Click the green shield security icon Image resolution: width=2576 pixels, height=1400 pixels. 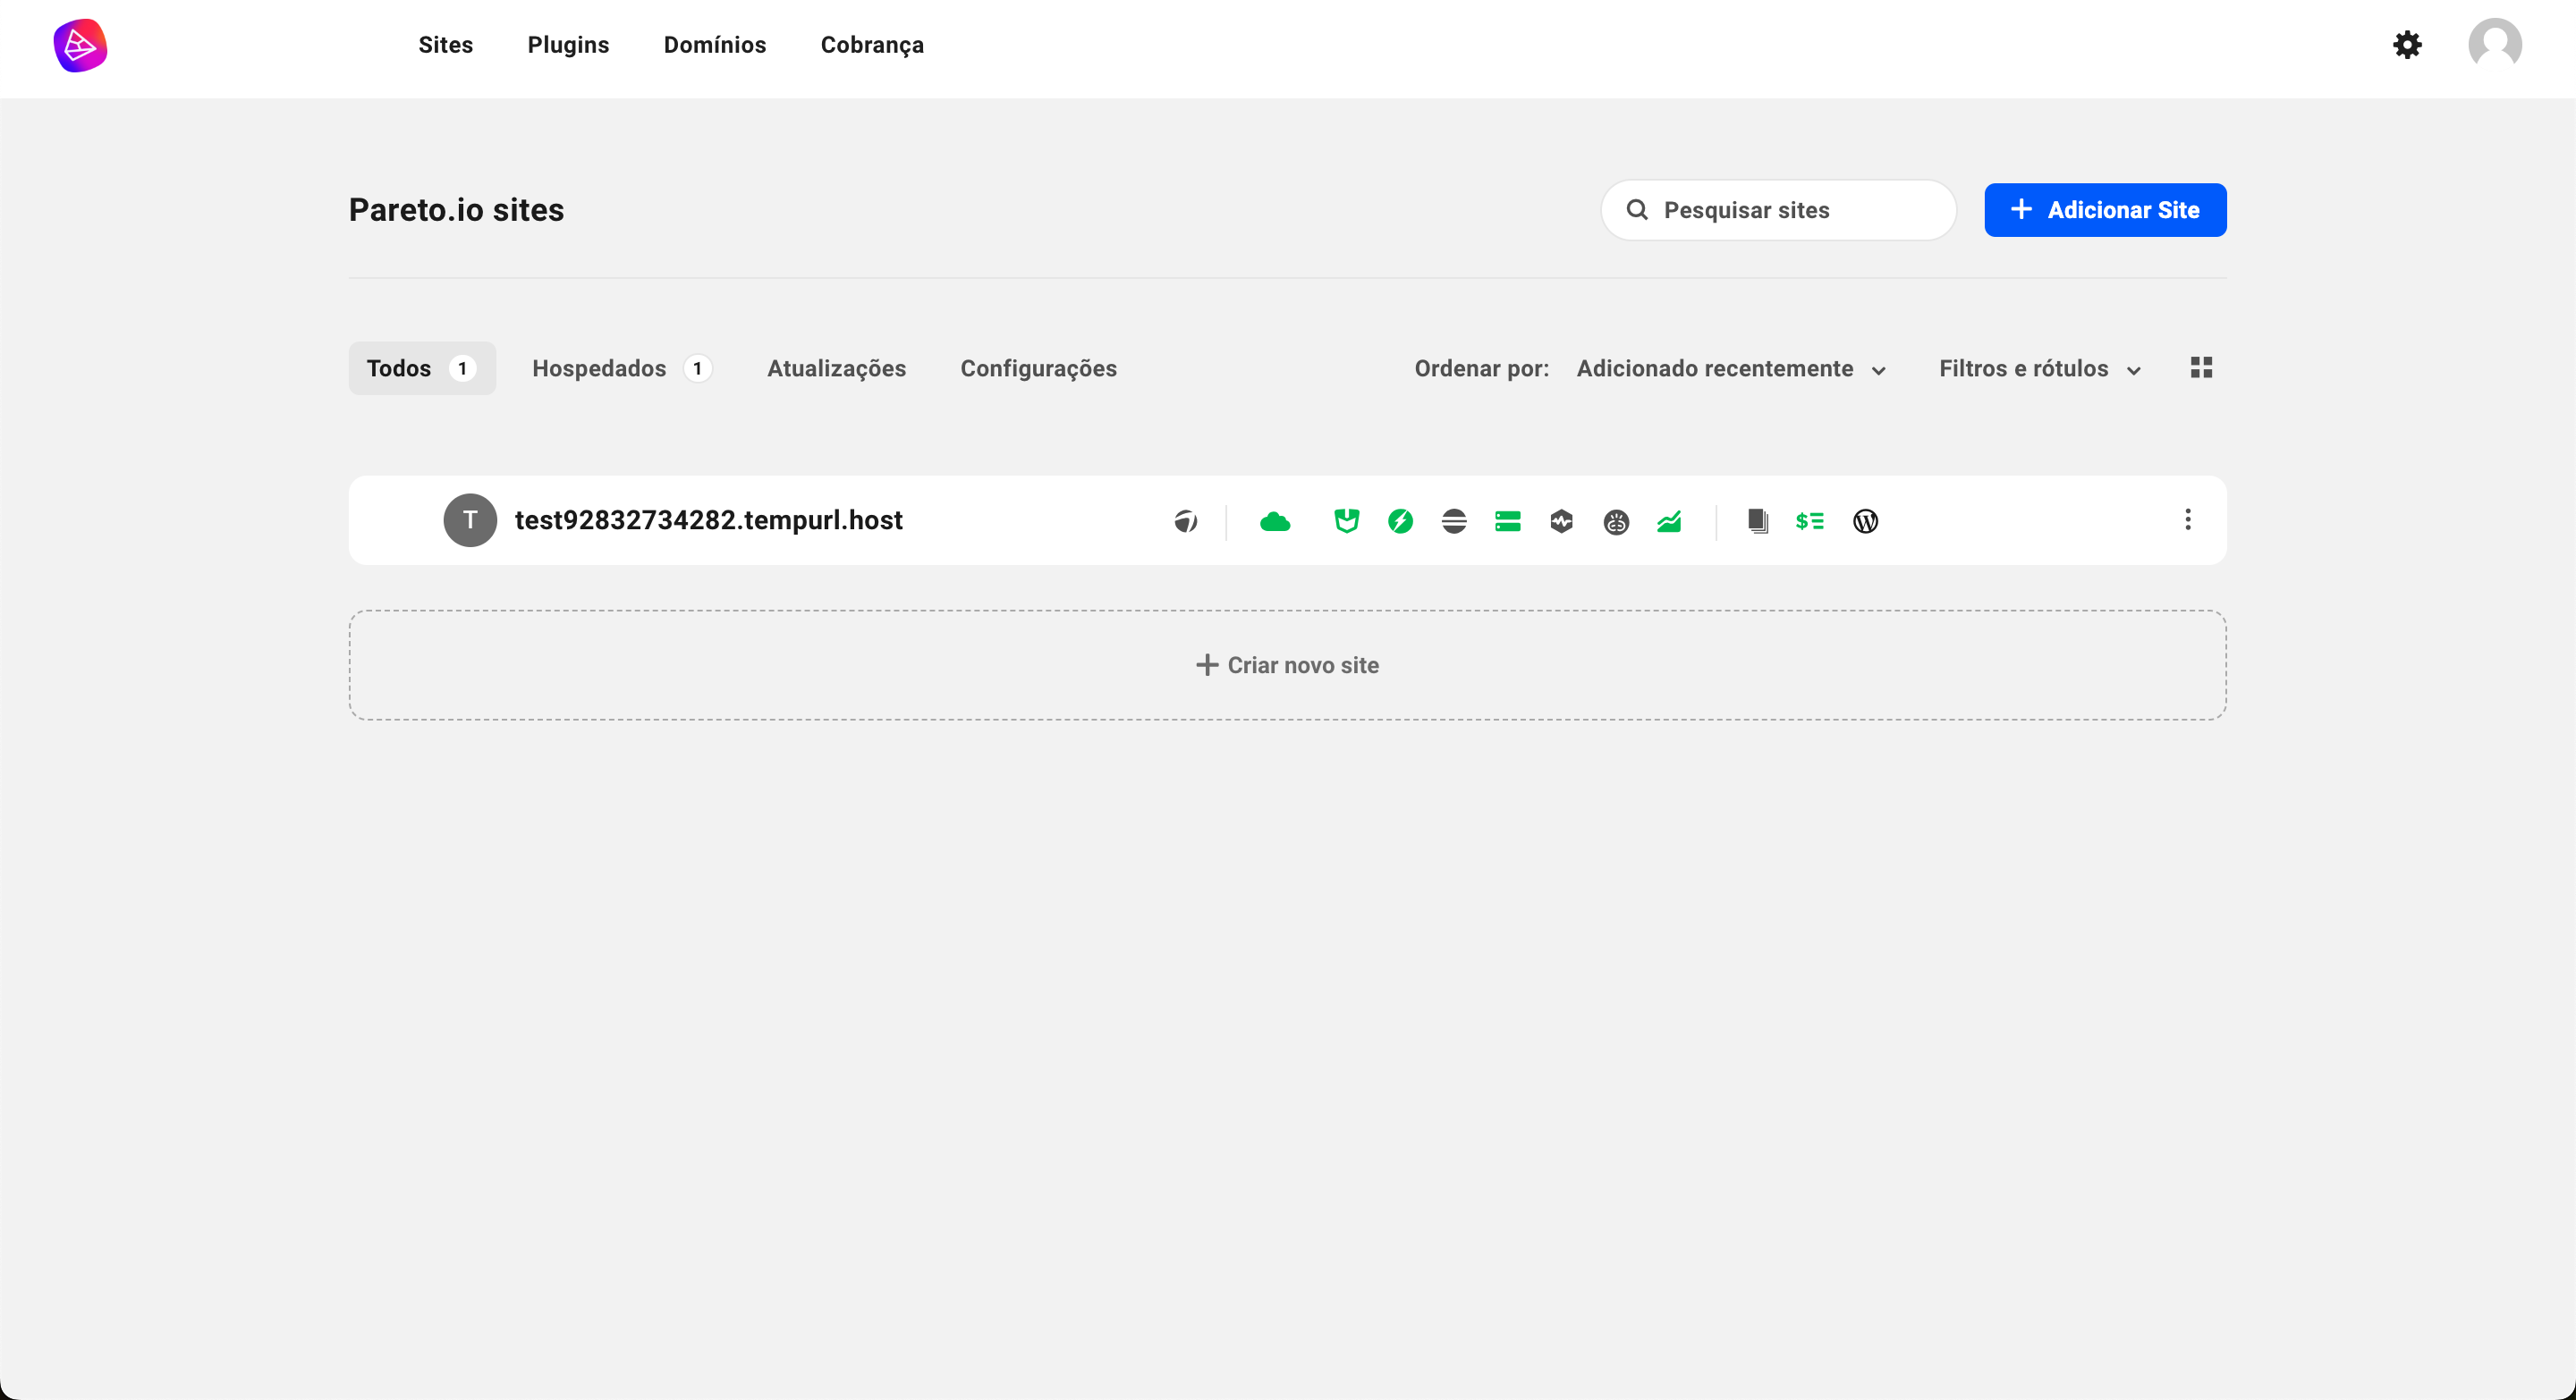coord(1346,520)
